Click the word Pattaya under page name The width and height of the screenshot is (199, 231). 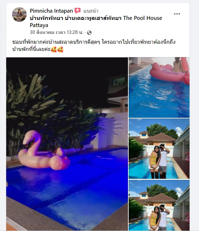(x=39, y=25)
